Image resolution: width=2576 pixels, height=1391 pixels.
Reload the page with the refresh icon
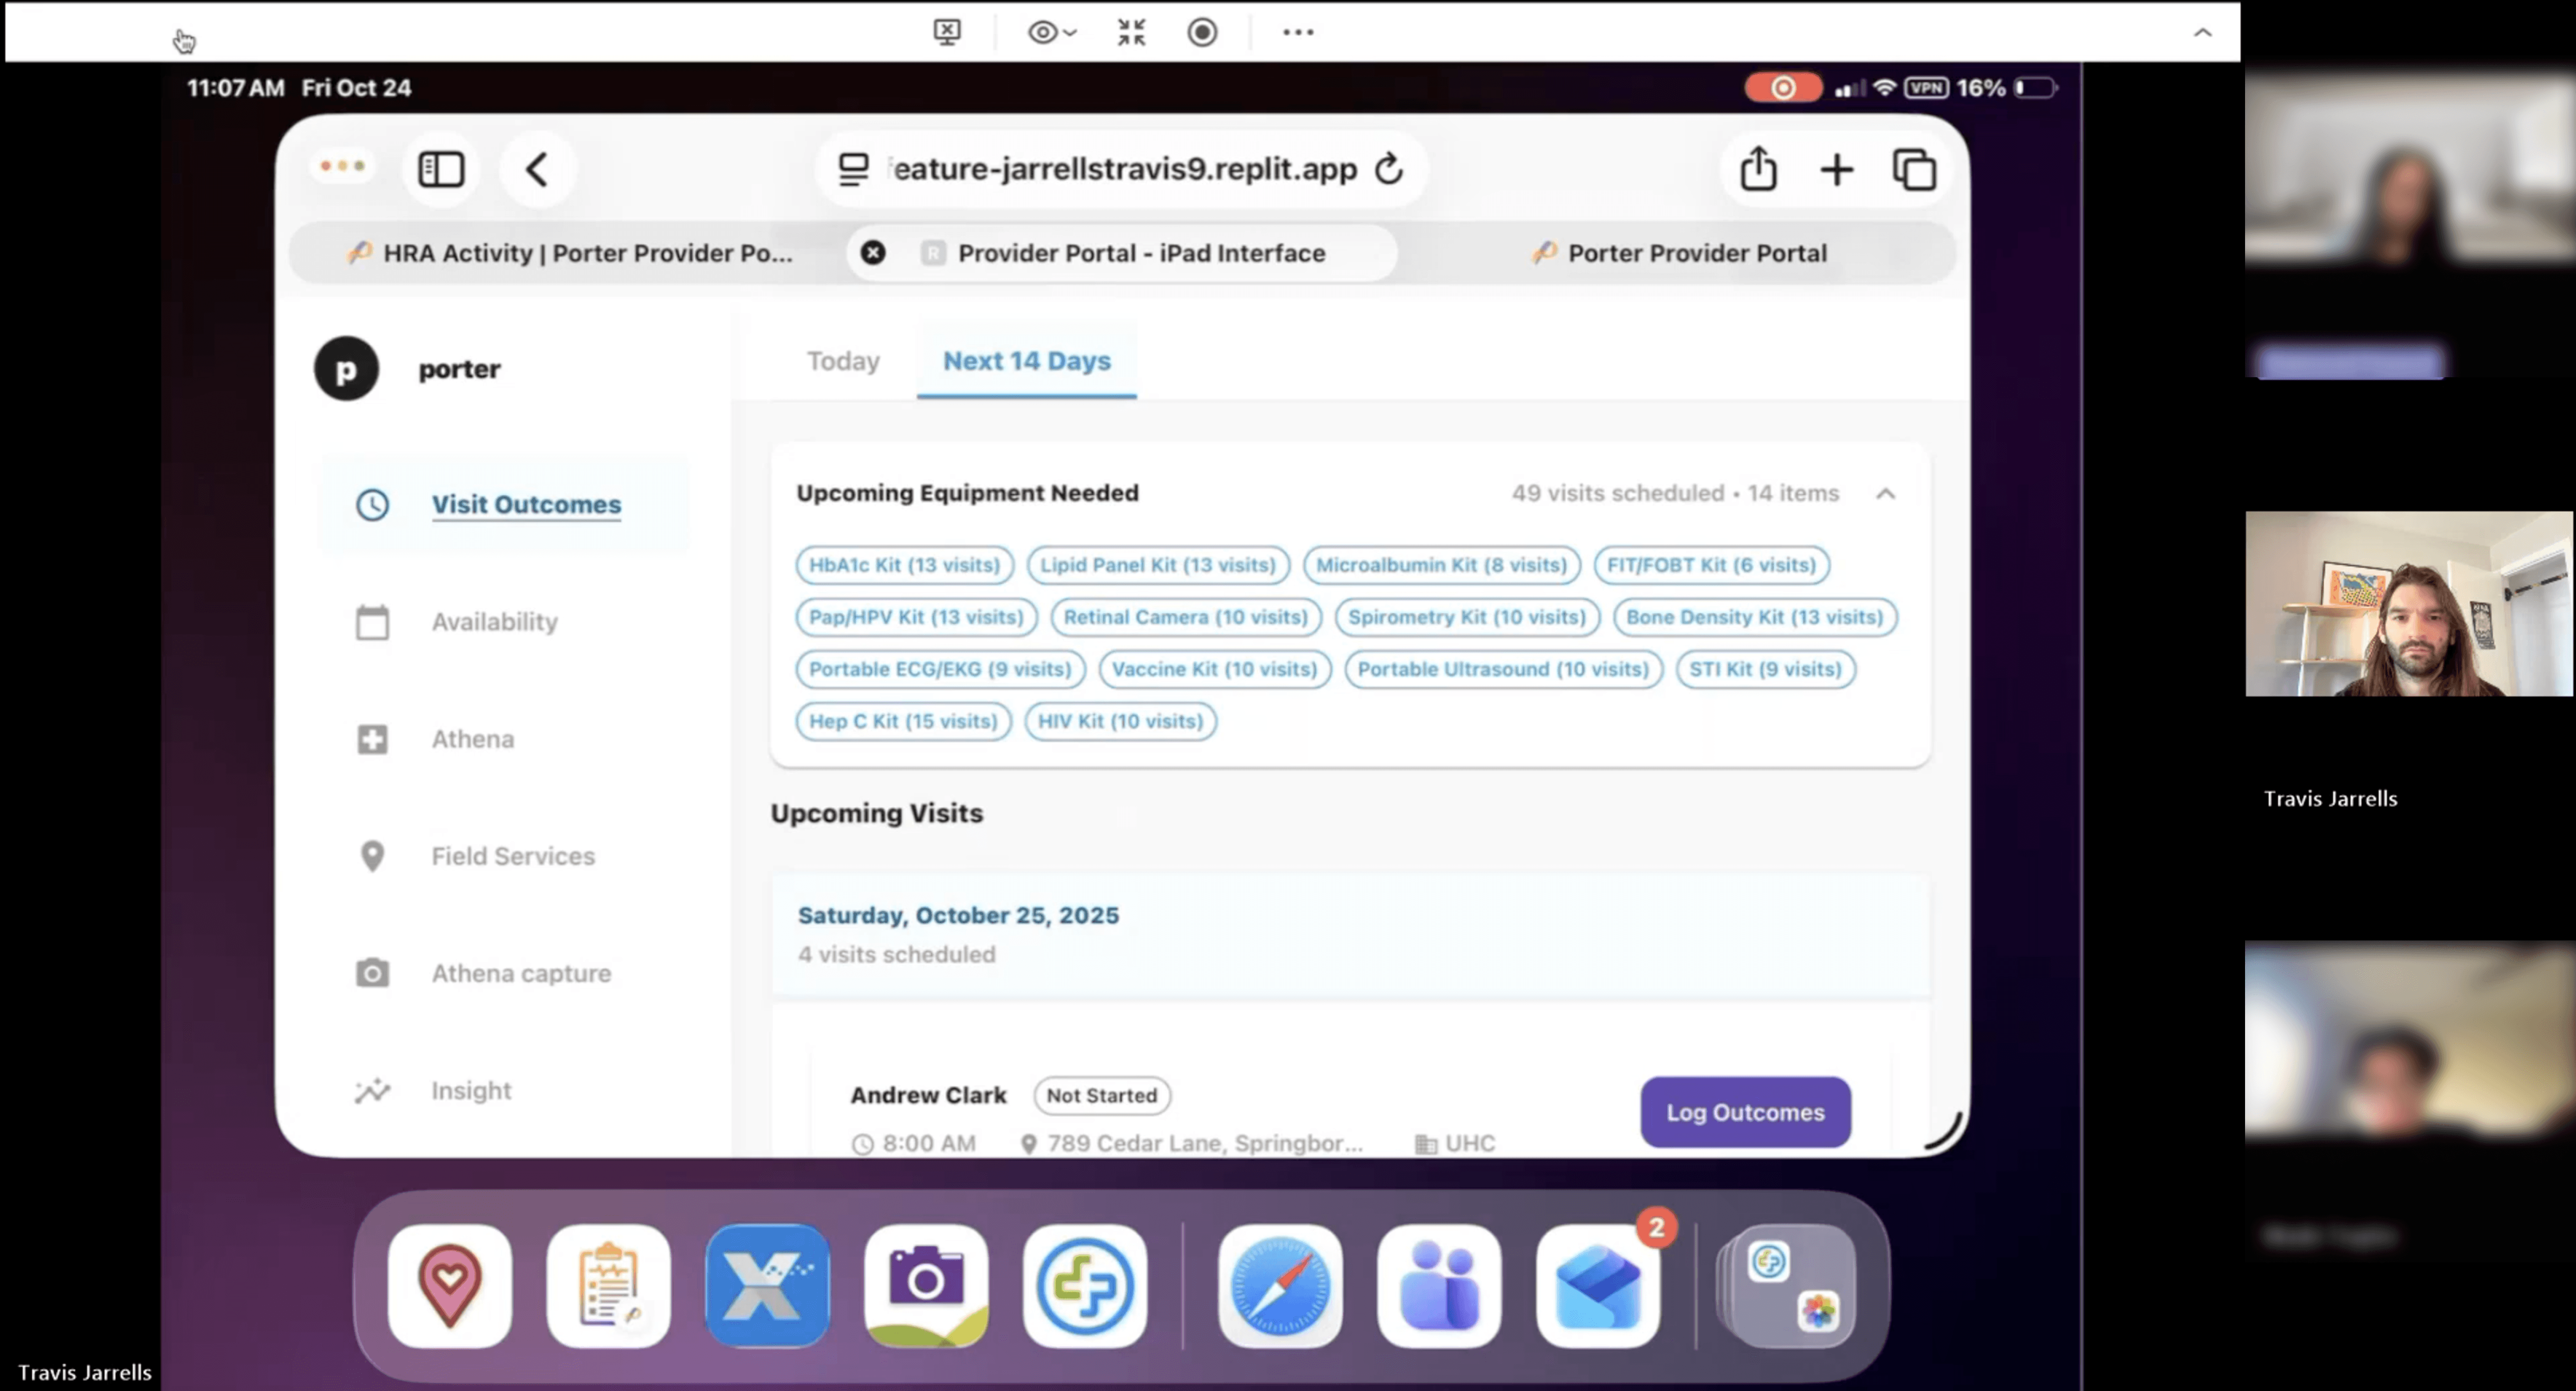(x=1389, y=169)
